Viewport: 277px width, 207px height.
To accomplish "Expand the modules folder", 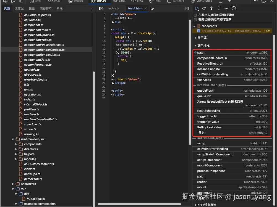I will click(16, 159).
